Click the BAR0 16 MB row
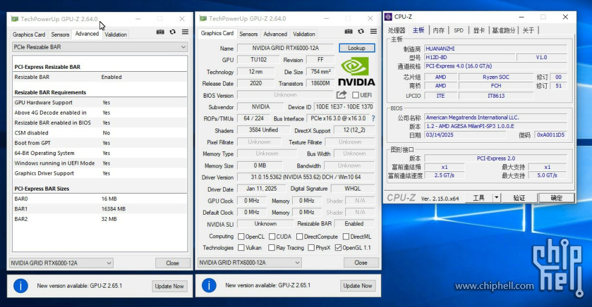 click(100, 198)
